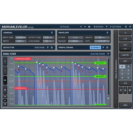Click the analyzer layout button below fast-forward

pyautogui.click(x=5, y=90)
